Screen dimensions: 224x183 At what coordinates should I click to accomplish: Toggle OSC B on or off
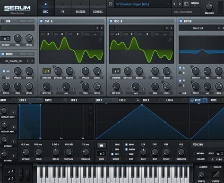click(x=111, y=21)
